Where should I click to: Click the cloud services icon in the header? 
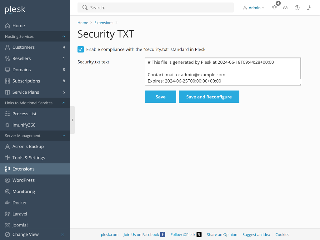point(286,7)
